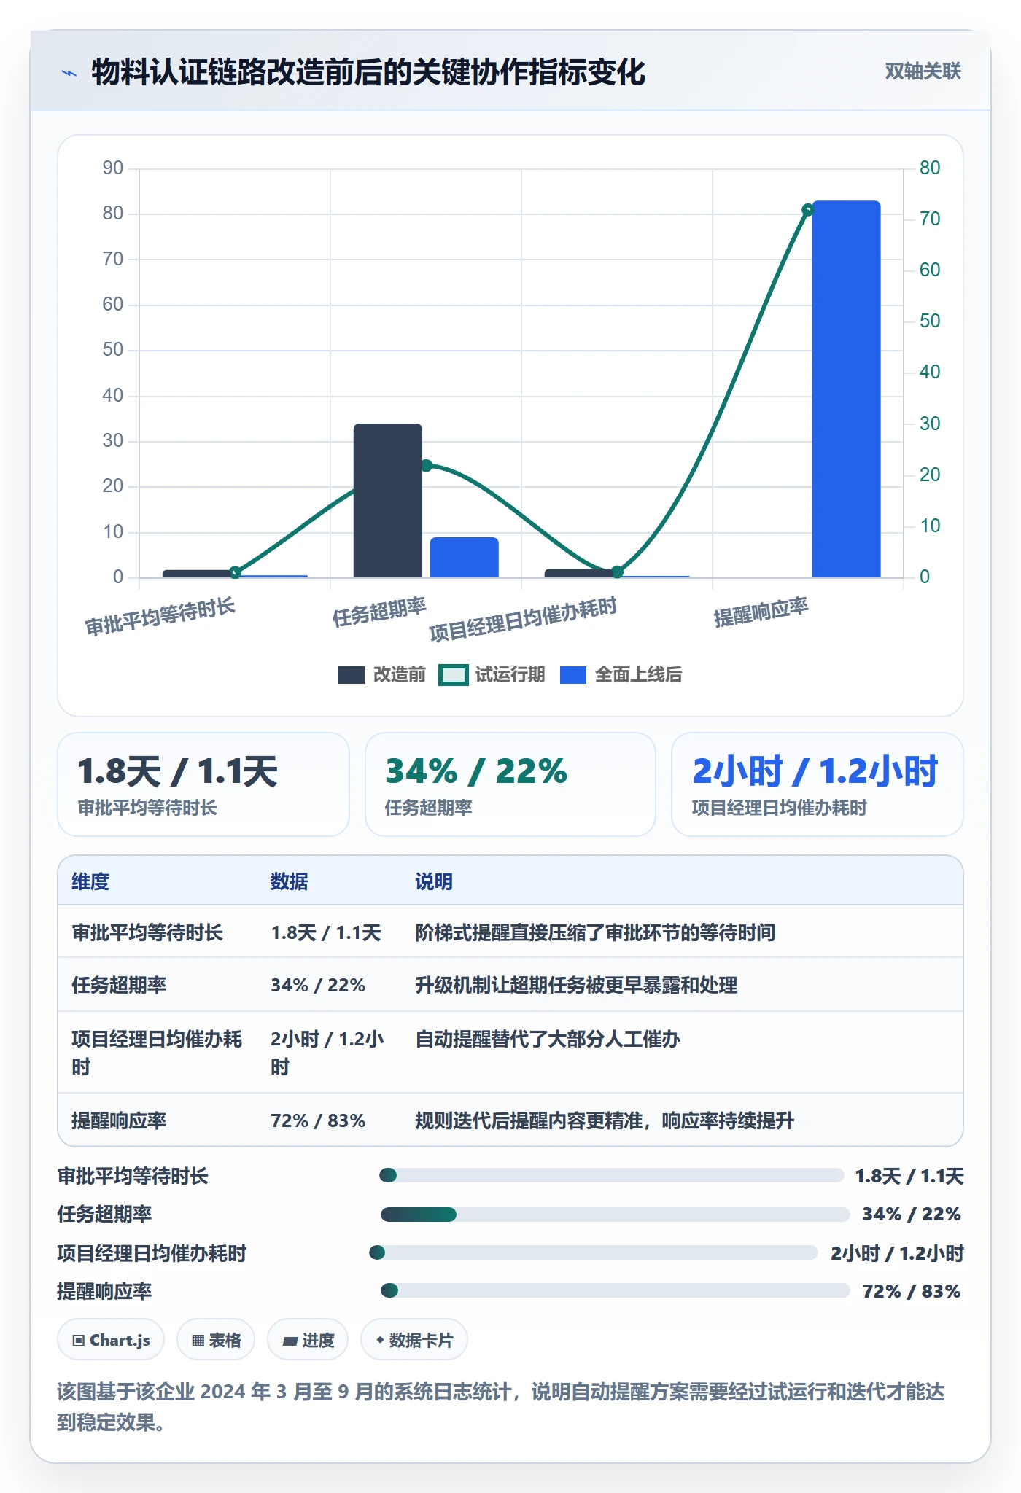
Task: Click the line point above 提醒响应率
Action: point(807,210)
